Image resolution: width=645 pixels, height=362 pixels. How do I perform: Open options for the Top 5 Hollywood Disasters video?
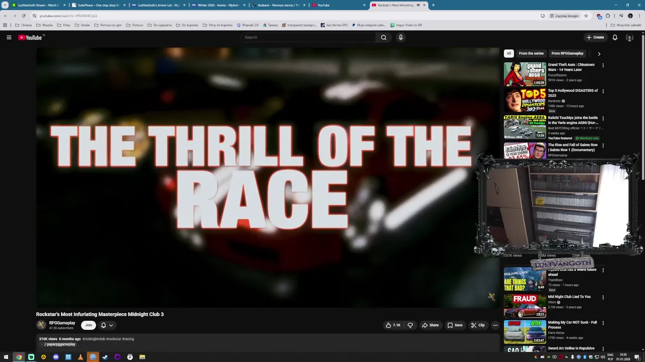point(603,92)
